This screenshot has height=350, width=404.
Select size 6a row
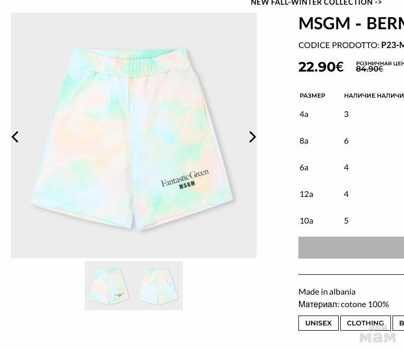tap(351, 168)
